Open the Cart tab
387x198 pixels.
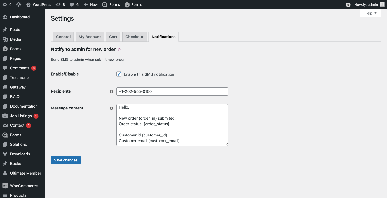click(x=113, y=37)
